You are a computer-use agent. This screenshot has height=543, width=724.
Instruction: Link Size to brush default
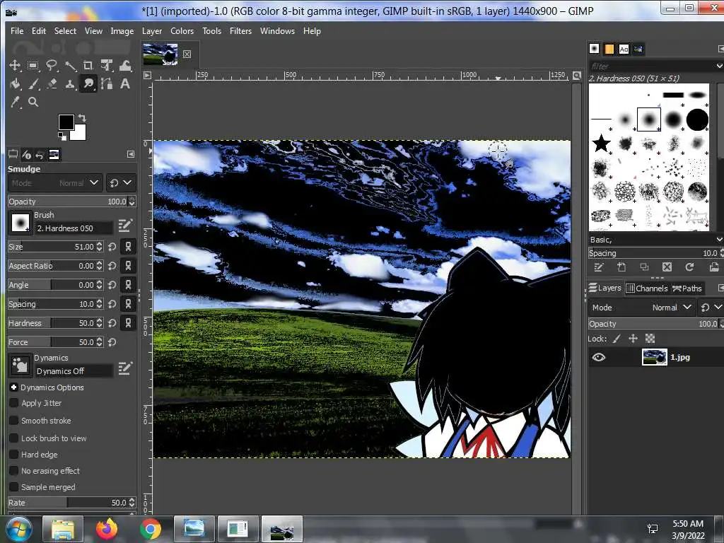[x=129, y=247]
